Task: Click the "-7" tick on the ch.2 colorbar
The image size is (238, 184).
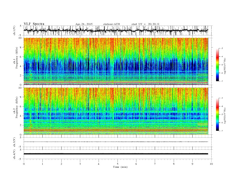Action: pyautogui.click(x=222, y=131)
